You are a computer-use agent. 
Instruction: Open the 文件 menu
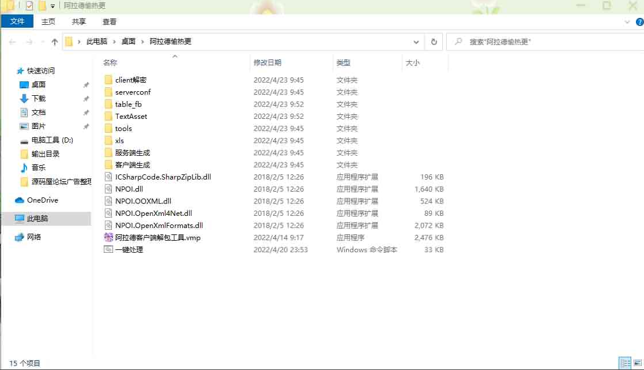(18, 21)
